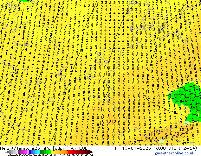Viewport: 201px width, 156px height.
Task: Click the '78' label box on the map
Action: pos(186,123)
